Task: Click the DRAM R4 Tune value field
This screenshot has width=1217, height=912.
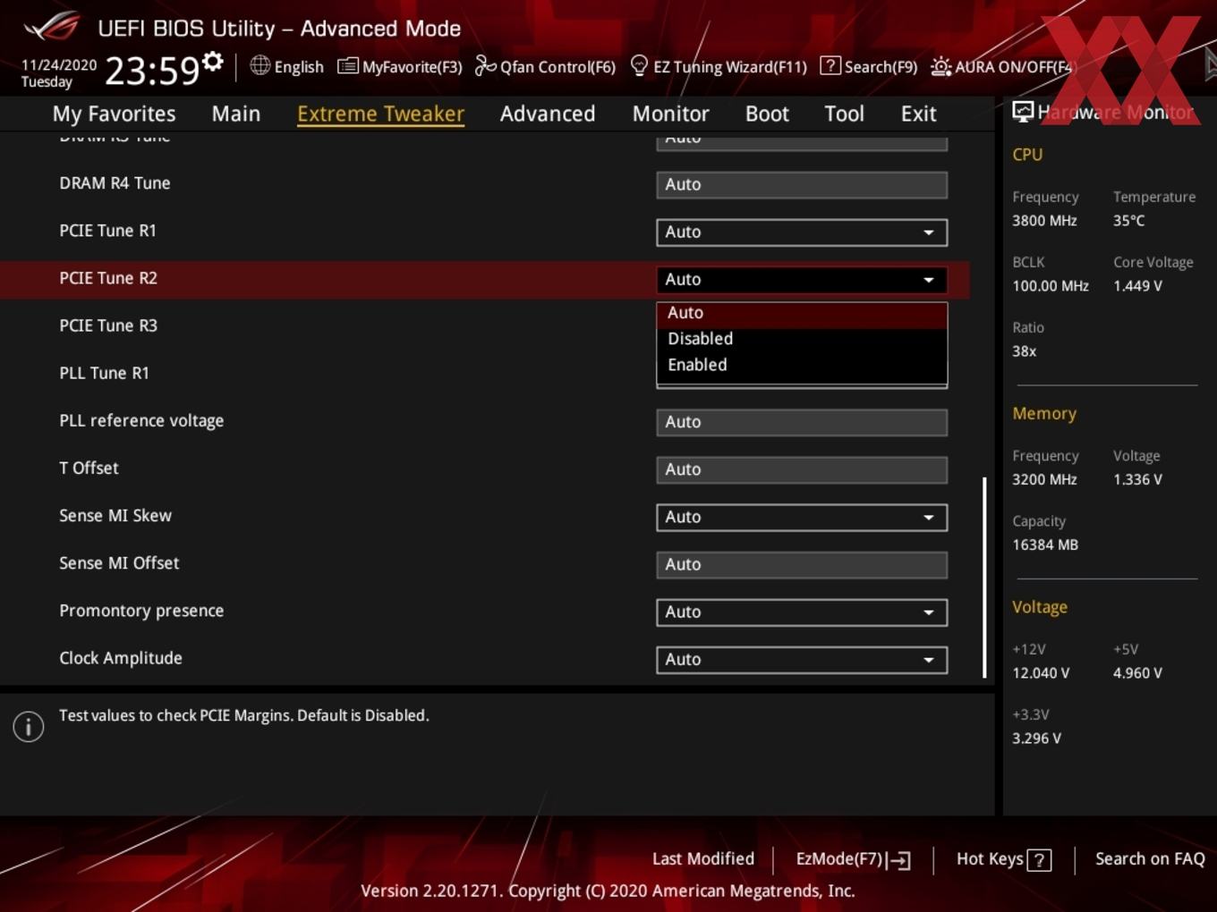Action: (802, 184)
